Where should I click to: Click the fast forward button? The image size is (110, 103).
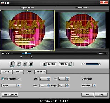(x=19, y=64)
